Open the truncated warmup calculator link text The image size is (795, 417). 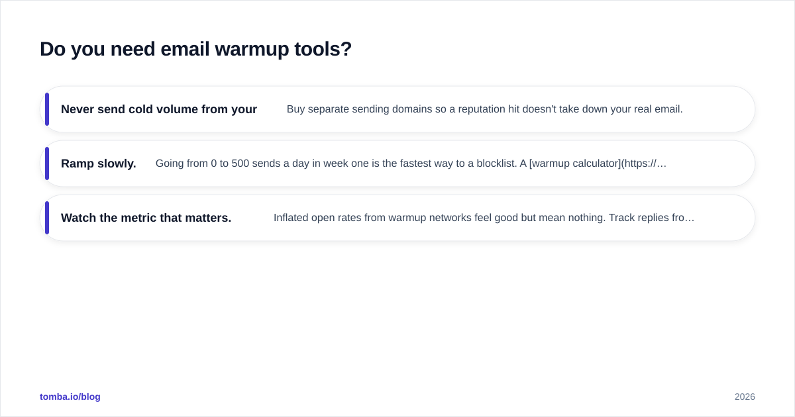(x=598, y=163)
